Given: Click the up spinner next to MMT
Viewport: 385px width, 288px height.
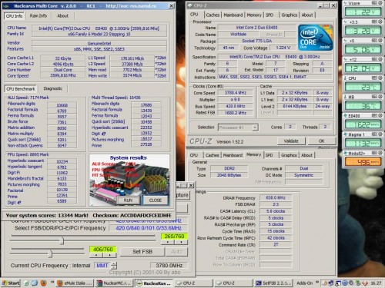Looking at the screenshot, I should pyautogui.click(x=114, y=263).
